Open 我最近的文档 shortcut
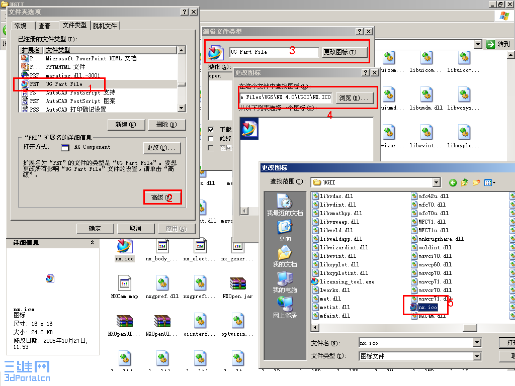The image size is (515, 386). pyautogui.click(x=285, y=205)
